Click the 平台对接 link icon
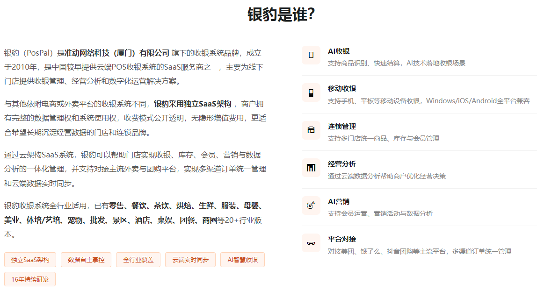This screenshot has width=537, height=298. (311, 243)
